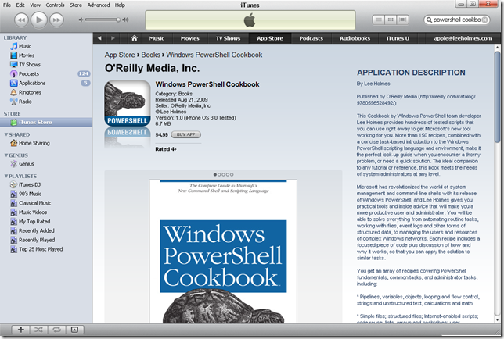Select the second screenshot page dot
504x339 pixels.
pyautogui.click(x=219, y=174)
